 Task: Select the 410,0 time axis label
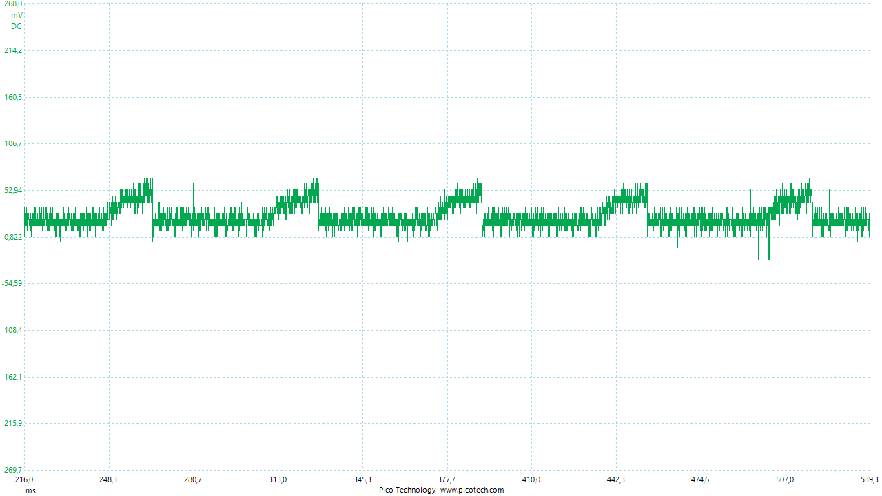click(531, 479)
